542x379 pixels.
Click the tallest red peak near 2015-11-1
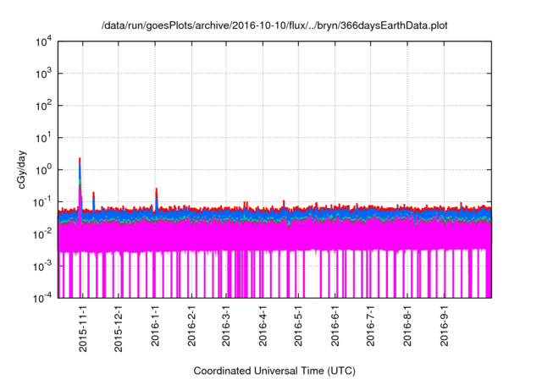80,159
